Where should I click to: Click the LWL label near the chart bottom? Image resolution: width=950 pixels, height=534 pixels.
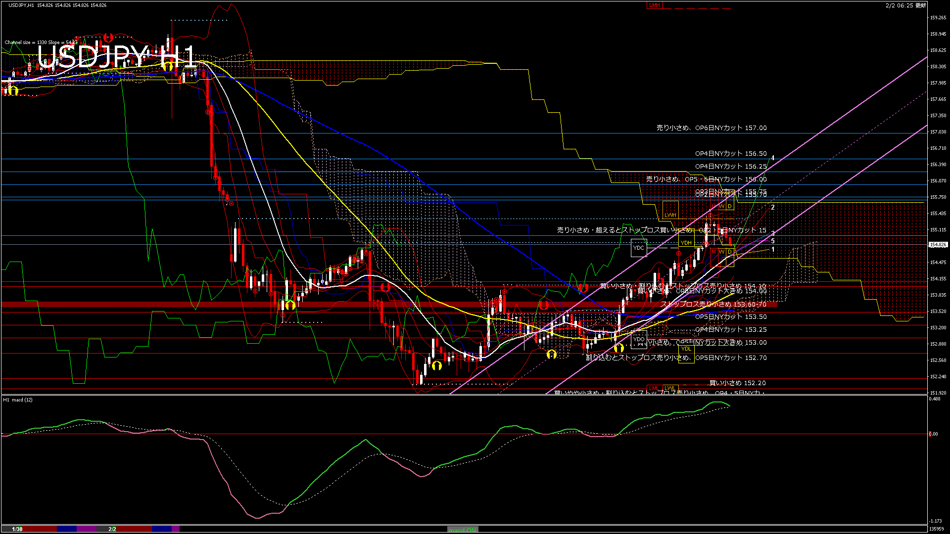click(669, 388)
